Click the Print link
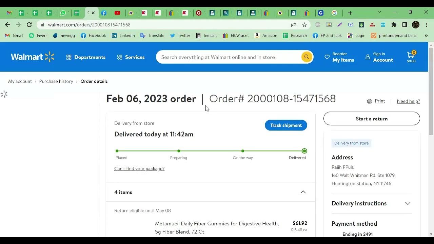The width and height of the screenshot is (434, 244). tap(376, 101)
